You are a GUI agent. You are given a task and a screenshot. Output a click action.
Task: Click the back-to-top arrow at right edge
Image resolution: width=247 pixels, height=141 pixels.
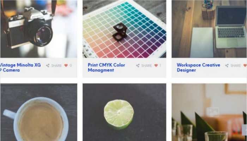245,130
